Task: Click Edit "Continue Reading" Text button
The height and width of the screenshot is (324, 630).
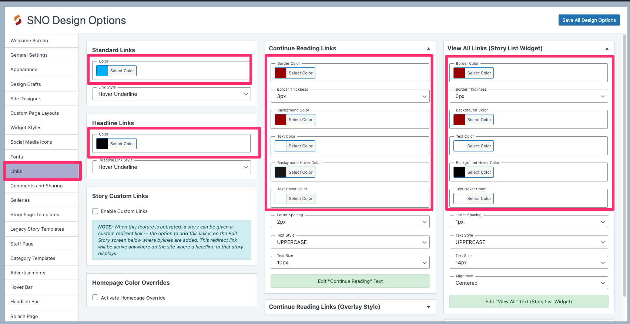Action: [x=350, y=281]
